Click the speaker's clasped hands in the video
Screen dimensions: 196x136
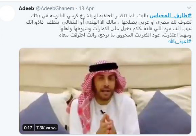(106, 125)
